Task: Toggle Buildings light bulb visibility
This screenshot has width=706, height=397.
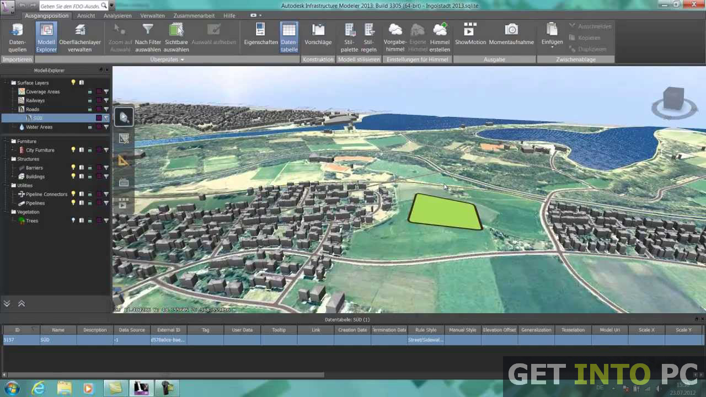Action: coord(73,176)
